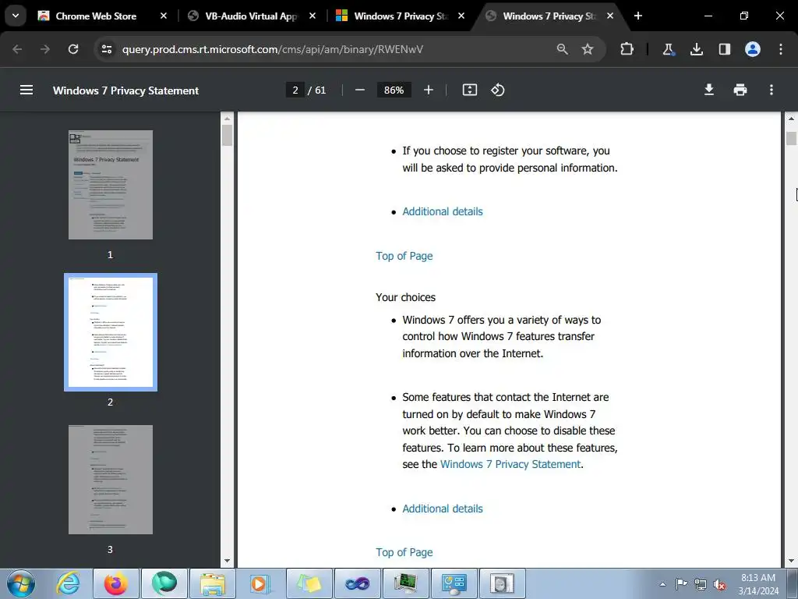Click the thumbnail panel scrollbar handle

tap(227, 135)
